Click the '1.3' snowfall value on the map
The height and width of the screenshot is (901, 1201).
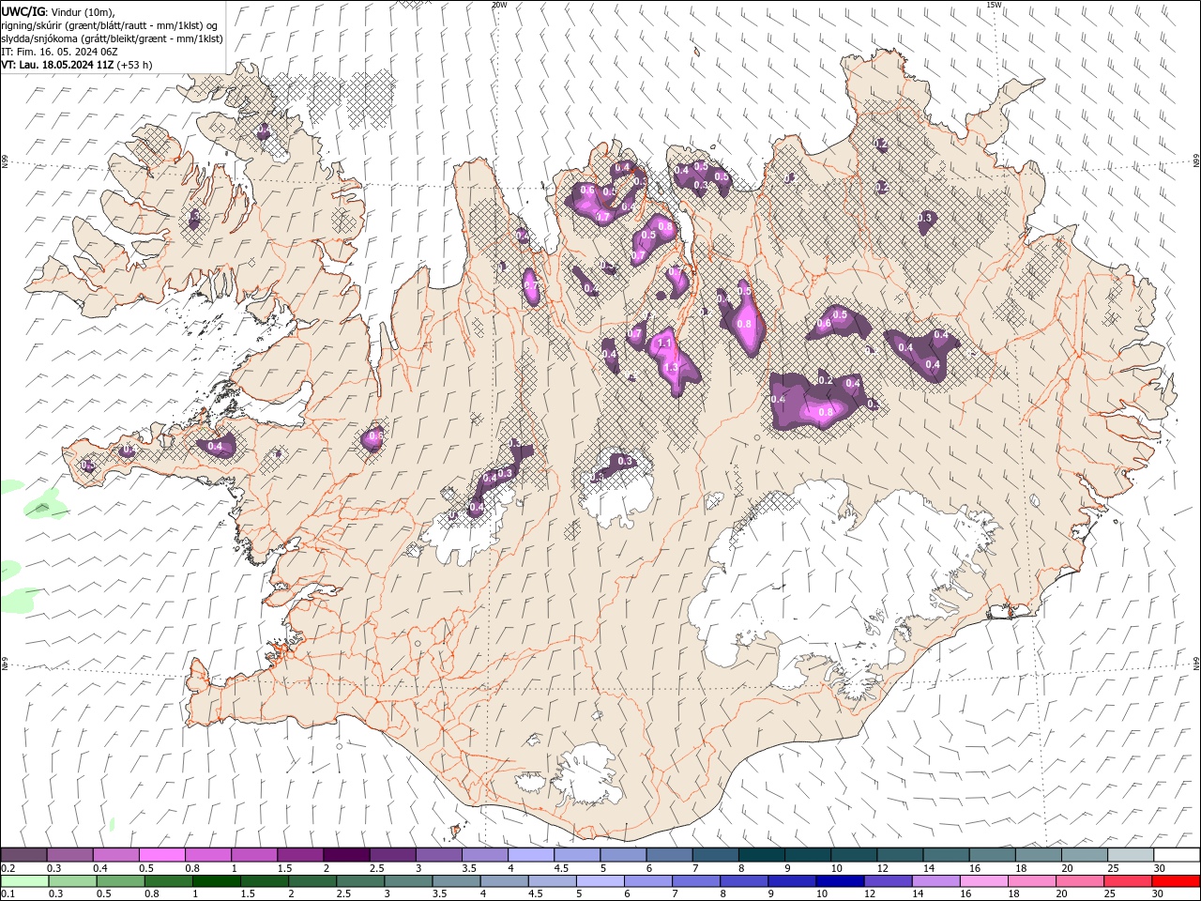pos(671,369)
